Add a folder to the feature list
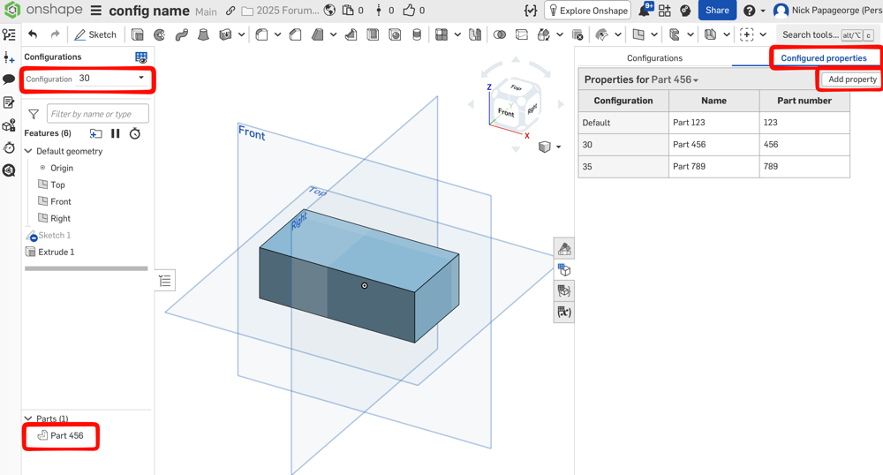The image size is (883, 475). click(x=95, y=133)
